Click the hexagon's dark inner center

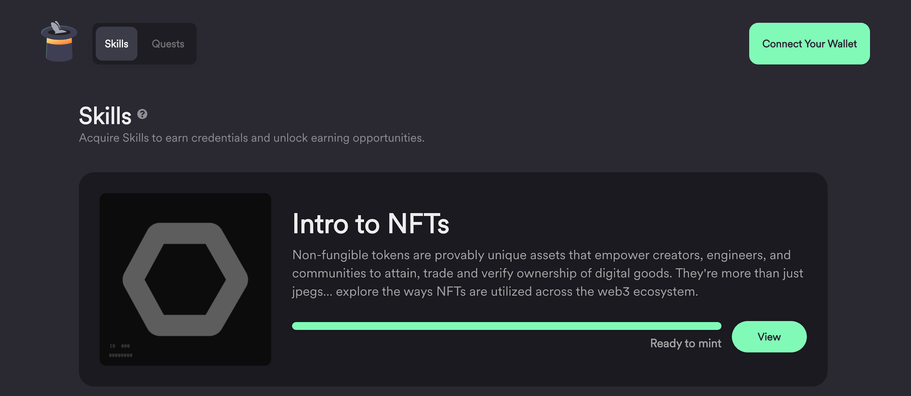pyautogui.click(x=185, y=279)
